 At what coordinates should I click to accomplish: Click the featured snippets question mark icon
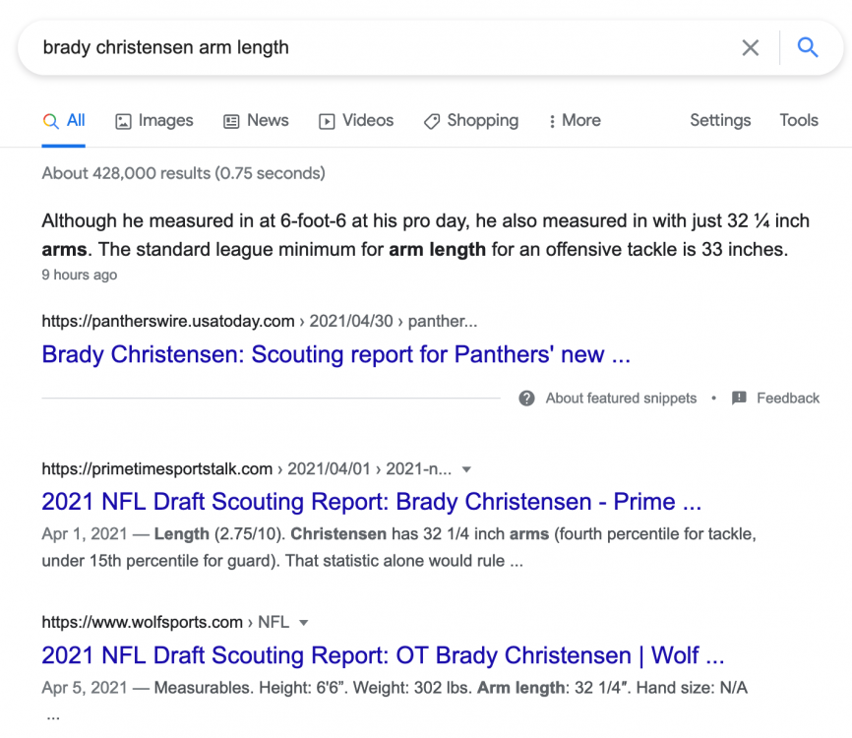coord(527,399)
